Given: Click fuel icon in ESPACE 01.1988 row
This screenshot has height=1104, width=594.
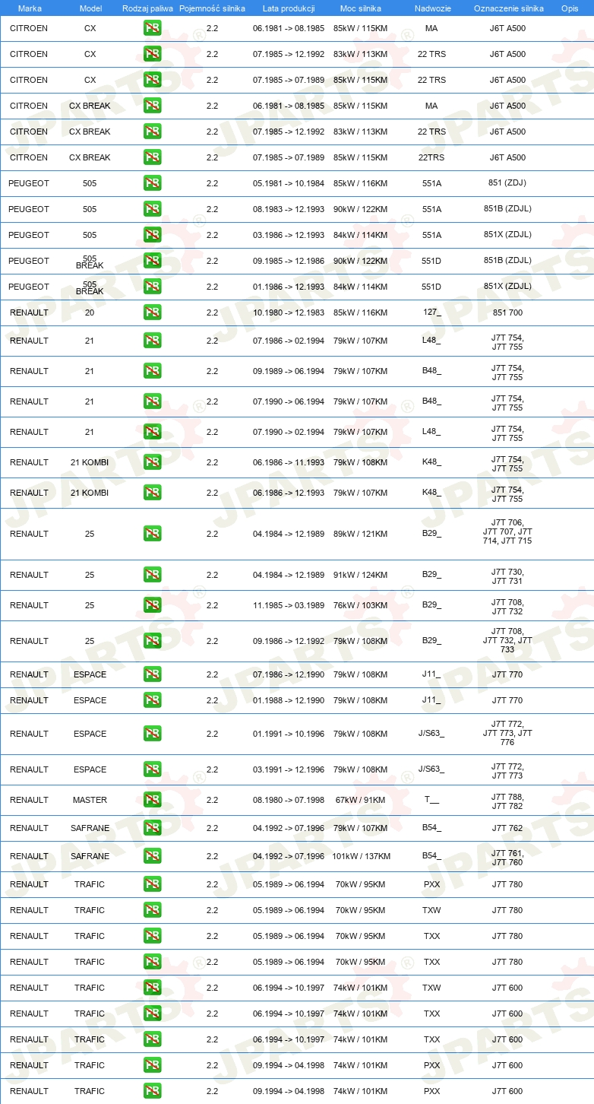Looking at the screenshot, I should tap(152, 700).
